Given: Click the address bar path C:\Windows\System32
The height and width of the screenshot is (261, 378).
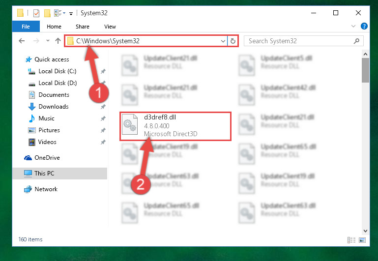Looking at the screenshot, I should [x=108, y=41].
